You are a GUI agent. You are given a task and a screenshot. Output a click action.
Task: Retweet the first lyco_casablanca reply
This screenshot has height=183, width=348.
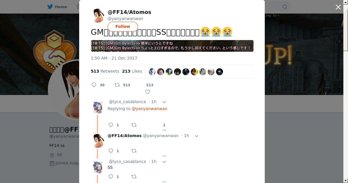point(134,125)
